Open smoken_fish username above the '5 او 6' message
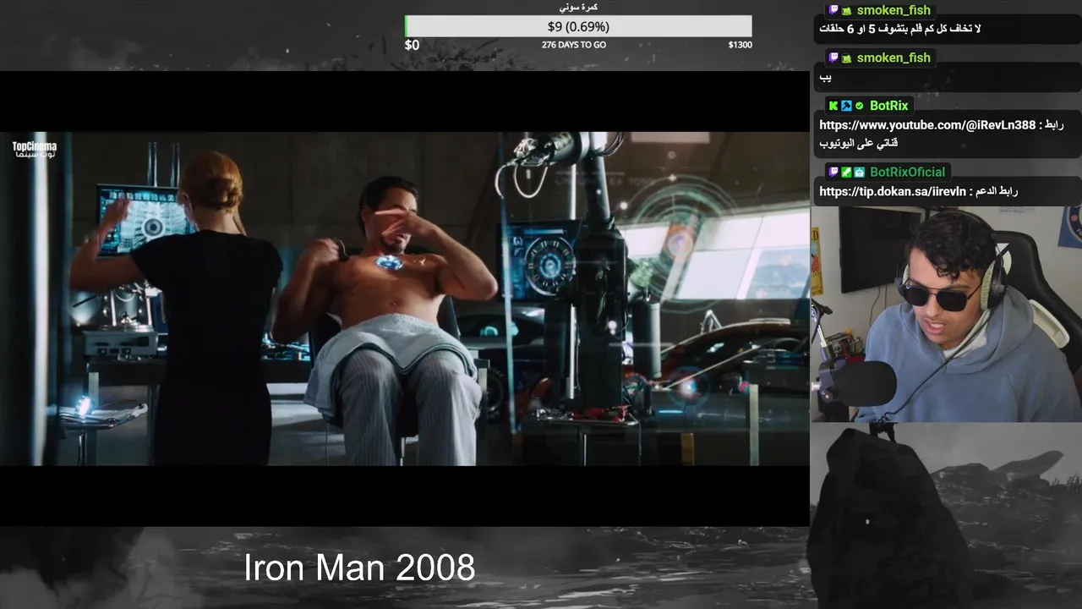The height and width of the screenshot is (609, 1082). coord(893,10)
